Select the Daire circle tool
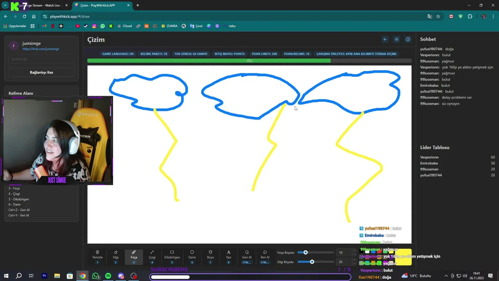 192,257
